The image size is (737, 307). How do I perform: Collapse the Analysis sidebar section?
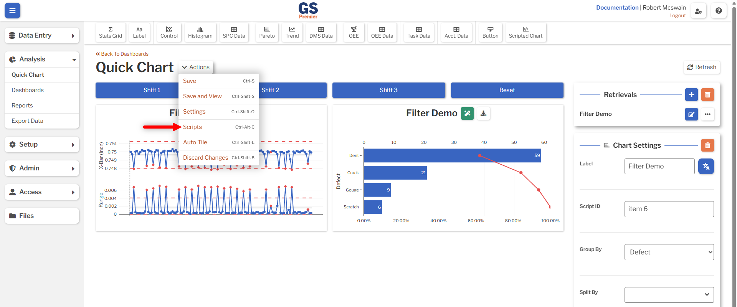(42, 59)
